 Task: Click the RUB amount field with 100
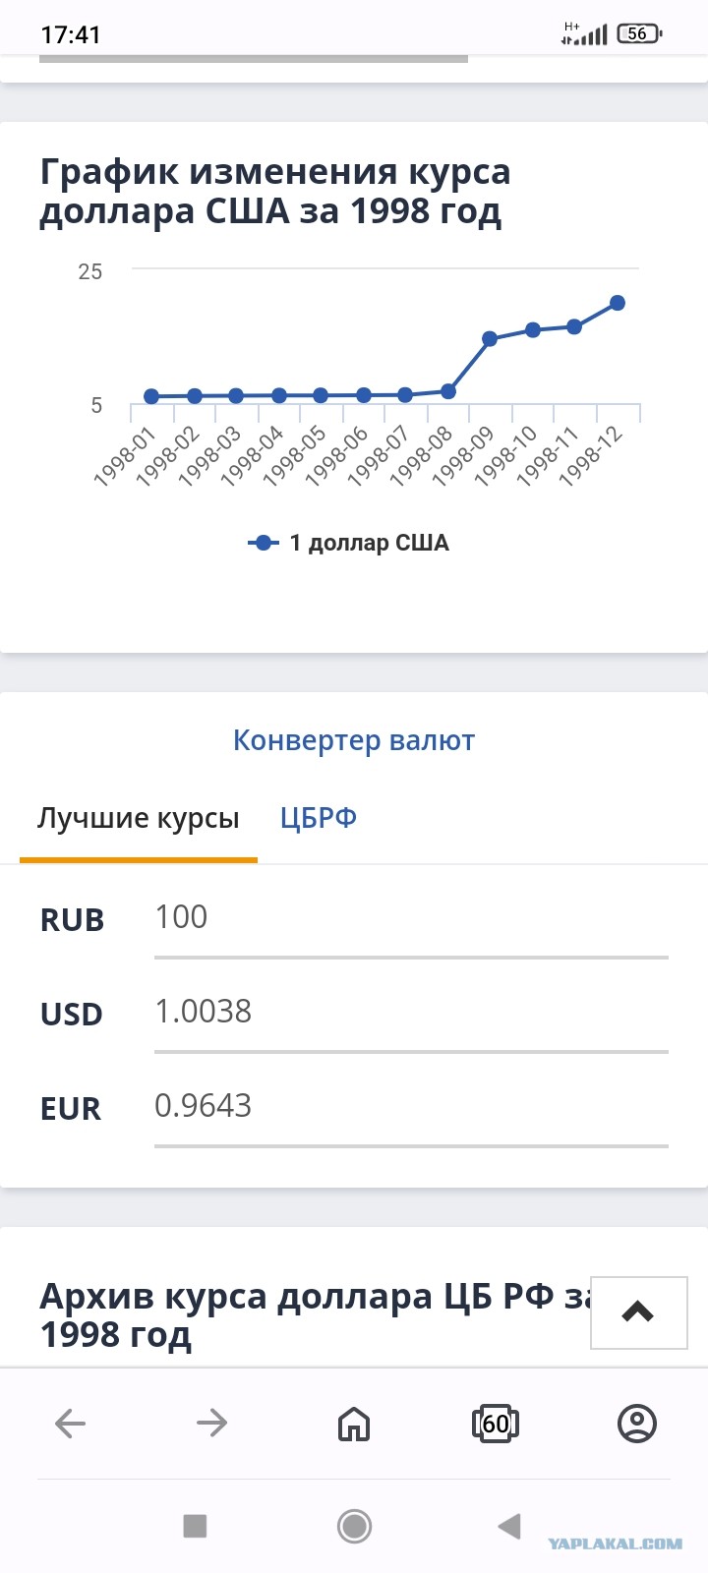pyautogui.click(x=411, y=918)
